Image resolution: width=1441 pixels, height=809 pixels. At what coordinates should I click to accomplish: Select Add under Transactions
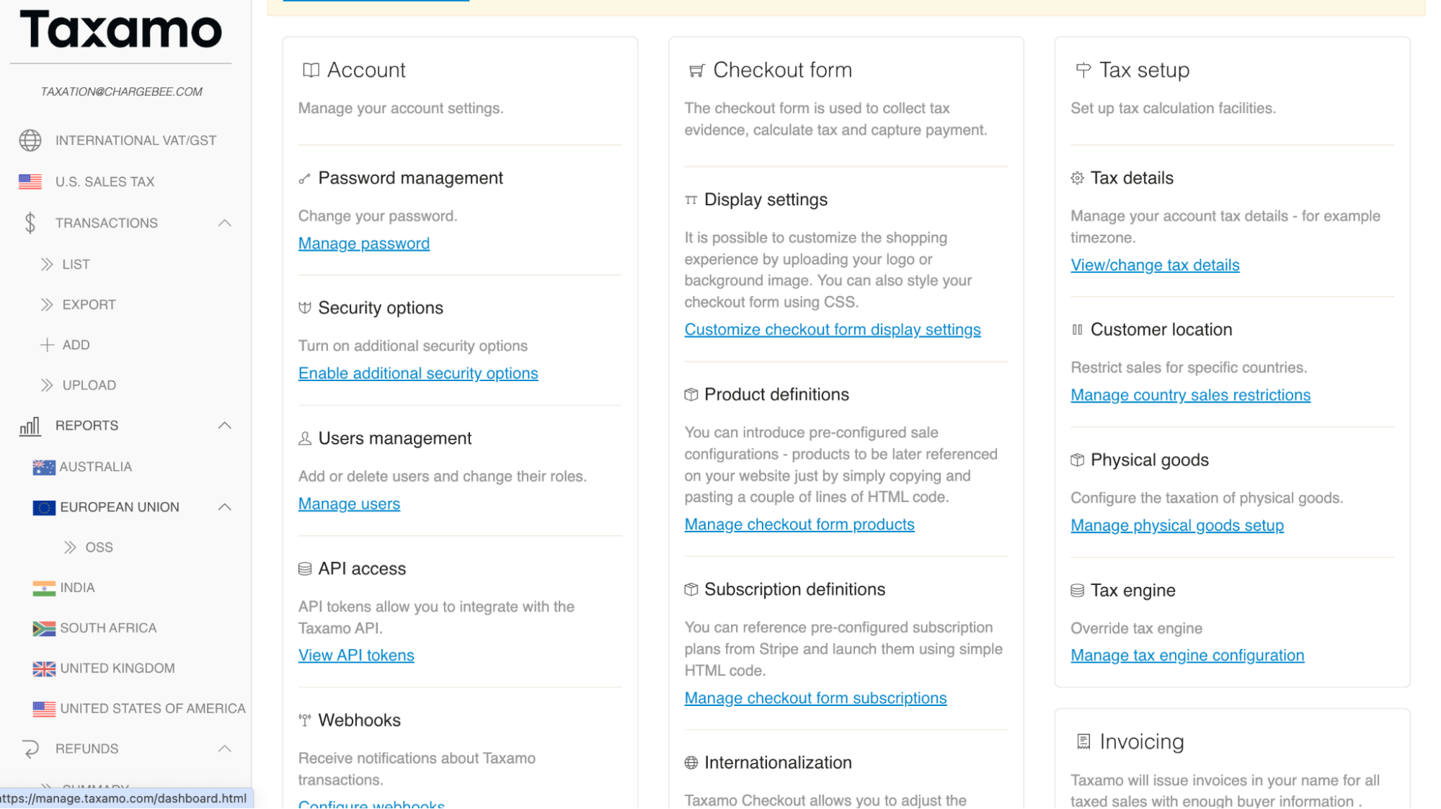click(x=76, y=345)
